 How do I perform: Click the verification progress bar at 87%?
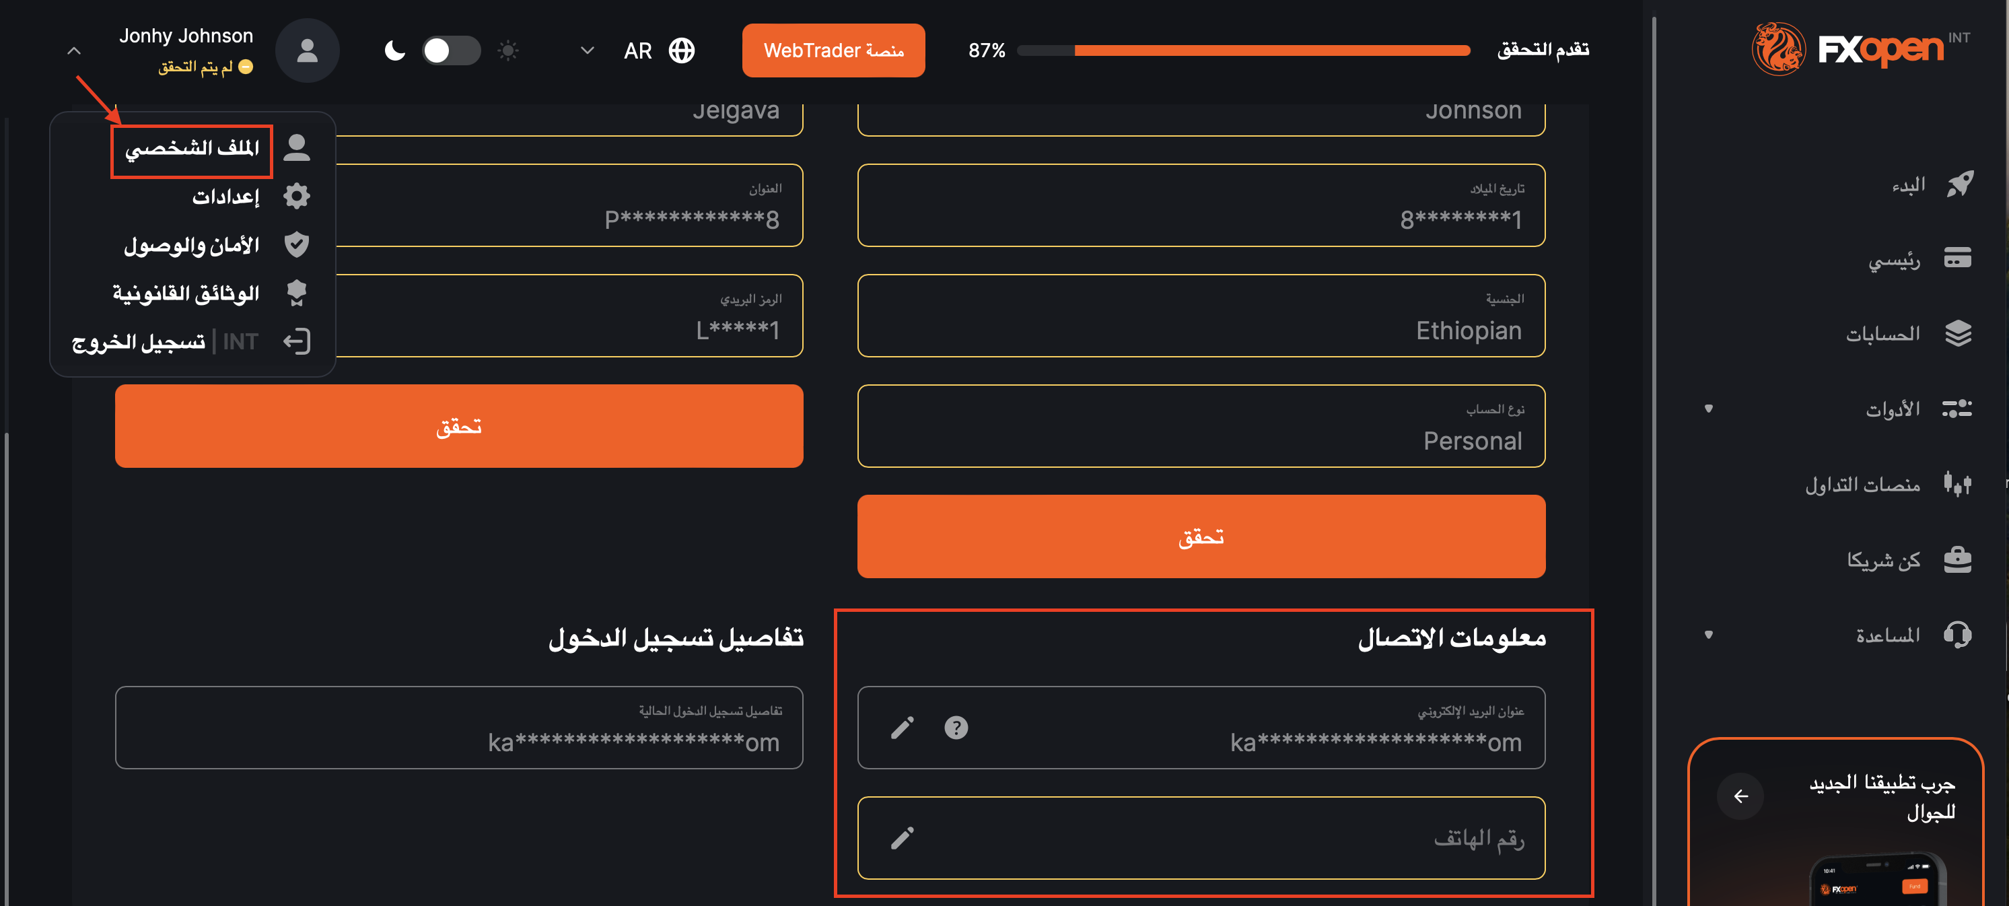coord(1243,50)
